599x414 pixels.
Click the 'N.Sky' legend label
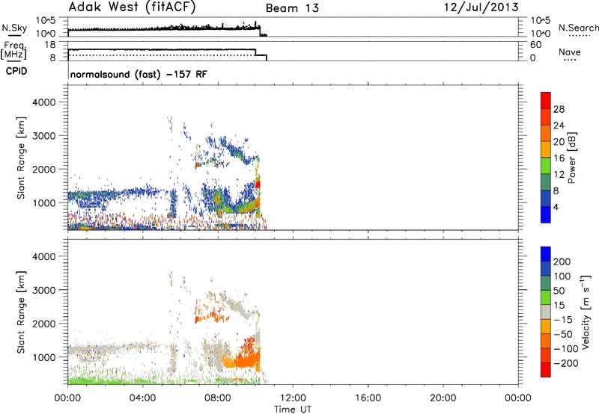[x=14, y=28]
